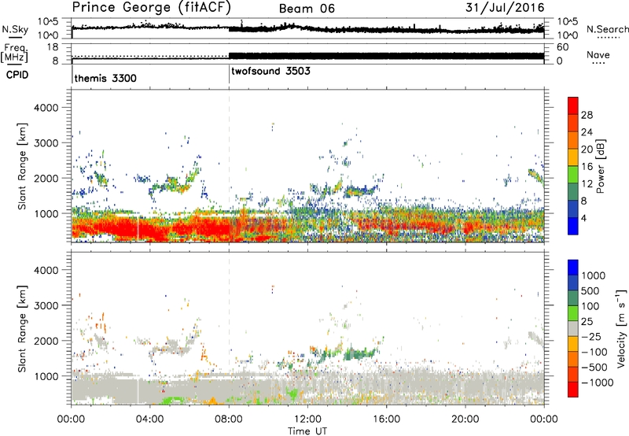Click the date '31/Jul/2016'
Viewport: 629px width, 436px height.
pos(505,8)
